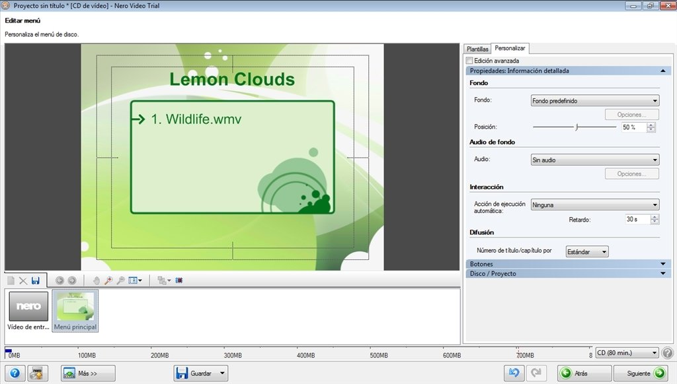Open the Guardar button dropdown arrow

tap(222, 373)
